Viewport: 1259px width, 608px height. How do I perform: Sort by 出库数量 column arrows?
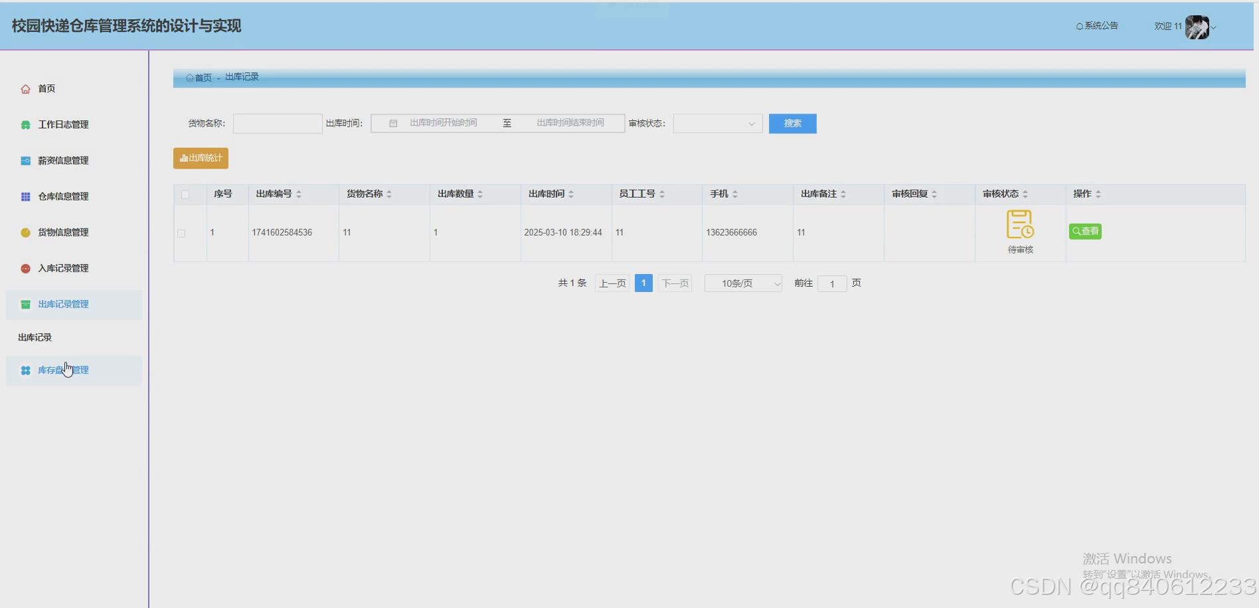click(x=480, y=194)
